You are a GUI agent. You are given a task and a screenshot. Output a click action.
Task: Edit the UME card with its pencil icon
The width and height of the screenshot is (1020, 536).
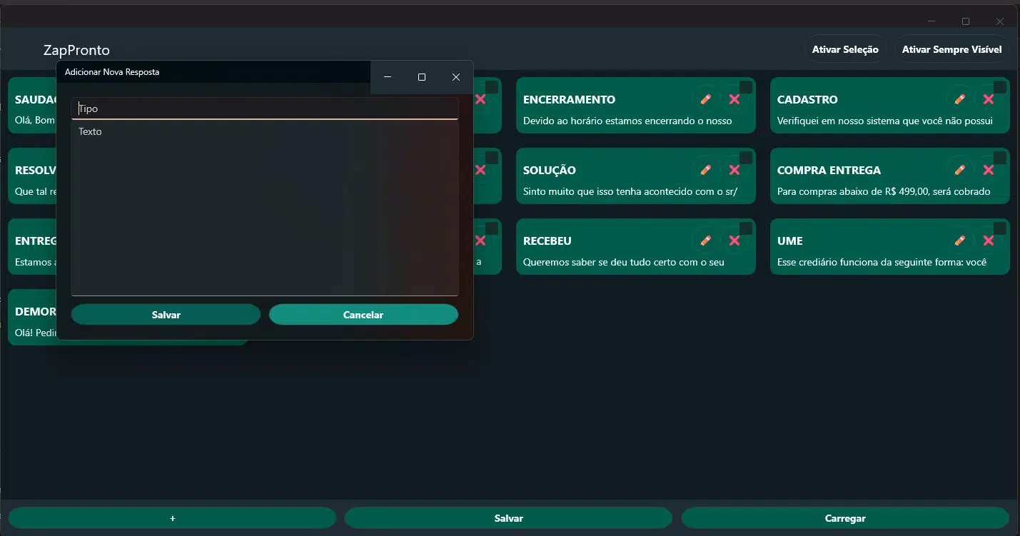960,241
